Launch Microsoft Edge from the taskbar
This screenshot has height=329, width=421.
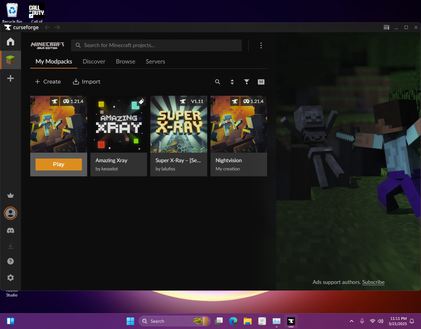pyautogui.click(x=233, y=321)
